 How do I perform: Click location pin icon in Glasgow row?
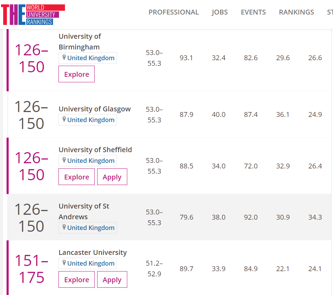tap(64, 119)
